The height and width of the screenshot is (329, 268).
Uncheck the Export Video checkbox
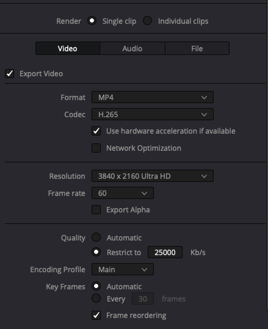9,74
